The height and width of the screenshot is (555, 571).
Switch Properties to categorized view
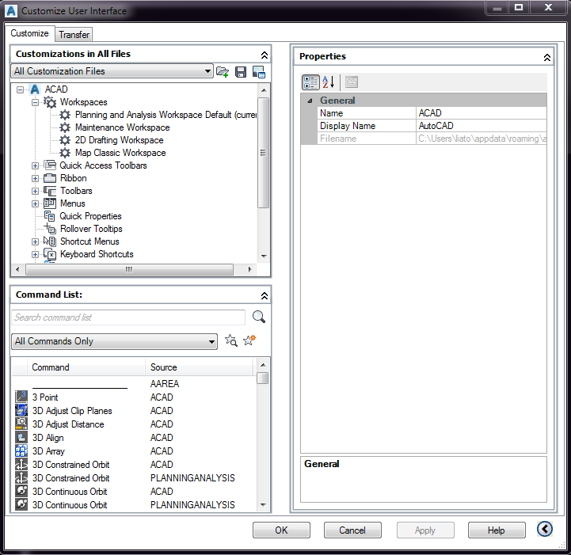click(310, 82)
